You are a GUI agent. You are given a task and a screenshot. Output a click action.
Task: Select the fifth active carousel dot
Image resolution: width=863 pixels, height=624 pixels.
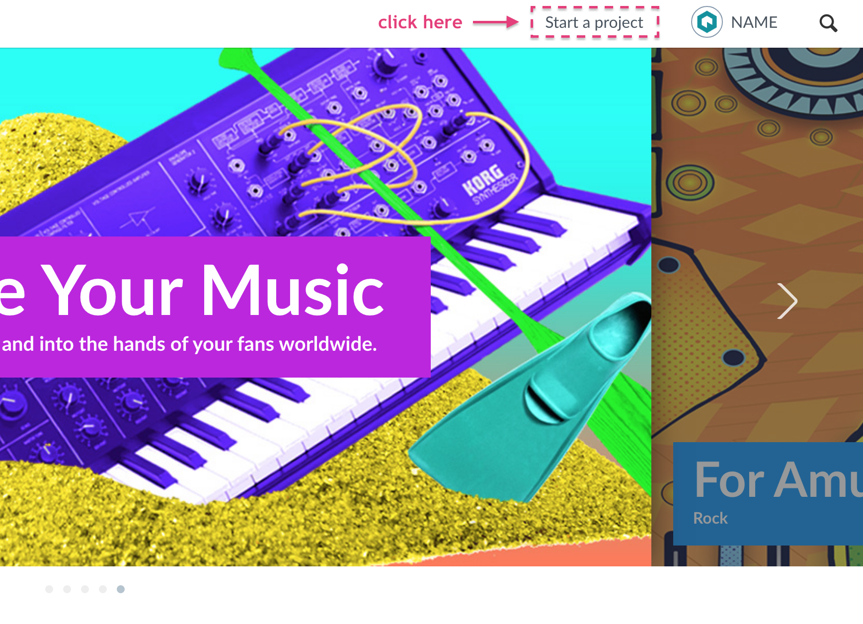click(121, 589)
